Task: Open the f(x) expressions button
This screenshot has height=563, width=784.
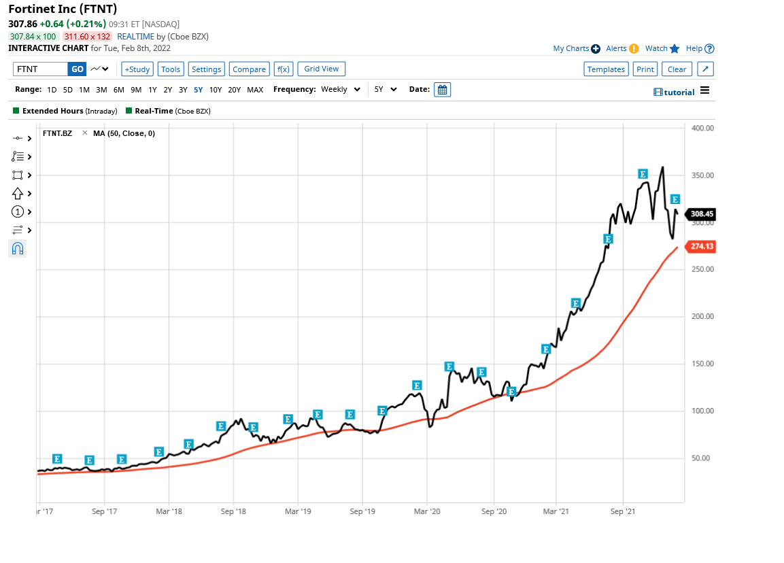Action: coord(284,69)
